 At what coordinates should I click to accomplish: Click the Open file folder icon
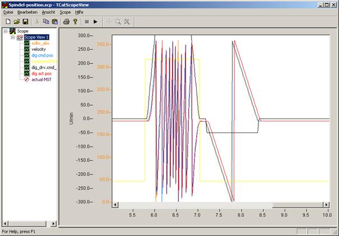tap(16, 21)
